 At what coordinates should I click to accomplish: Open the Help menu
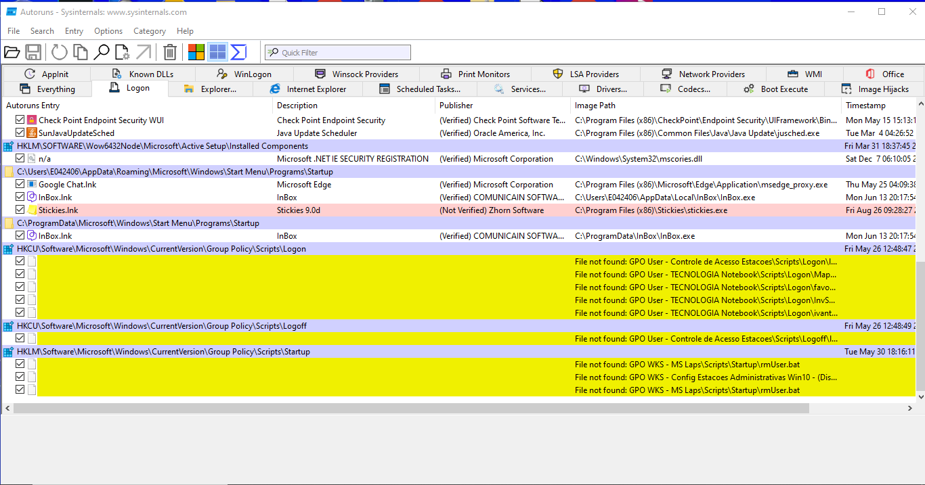click(x=185, y=31)
